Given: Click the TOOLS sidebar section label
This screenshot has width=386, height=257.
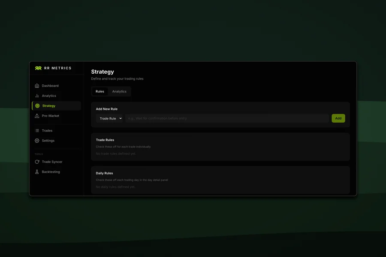Looking at the screenshot, I should (39, 154).
